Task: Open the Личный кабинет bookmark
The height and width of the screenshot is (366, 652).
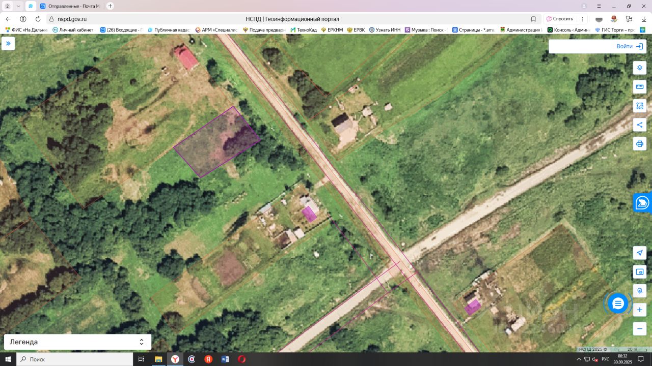Action: click(73, 30)
